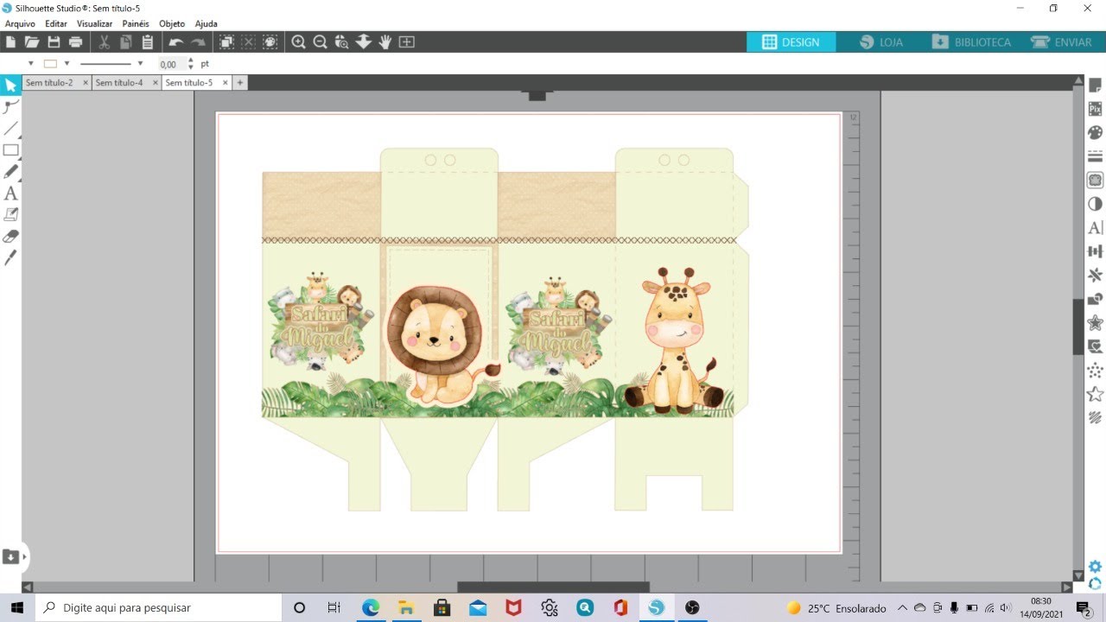Open the BIBLIOTECA section
This screenshot has width=1106, height=622.
coord(971,41)
